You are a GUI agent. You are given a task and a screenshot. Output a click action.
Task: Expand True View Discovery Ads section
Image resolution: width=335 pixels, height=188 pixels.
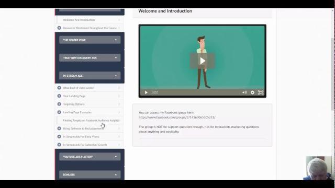[90, 58]
